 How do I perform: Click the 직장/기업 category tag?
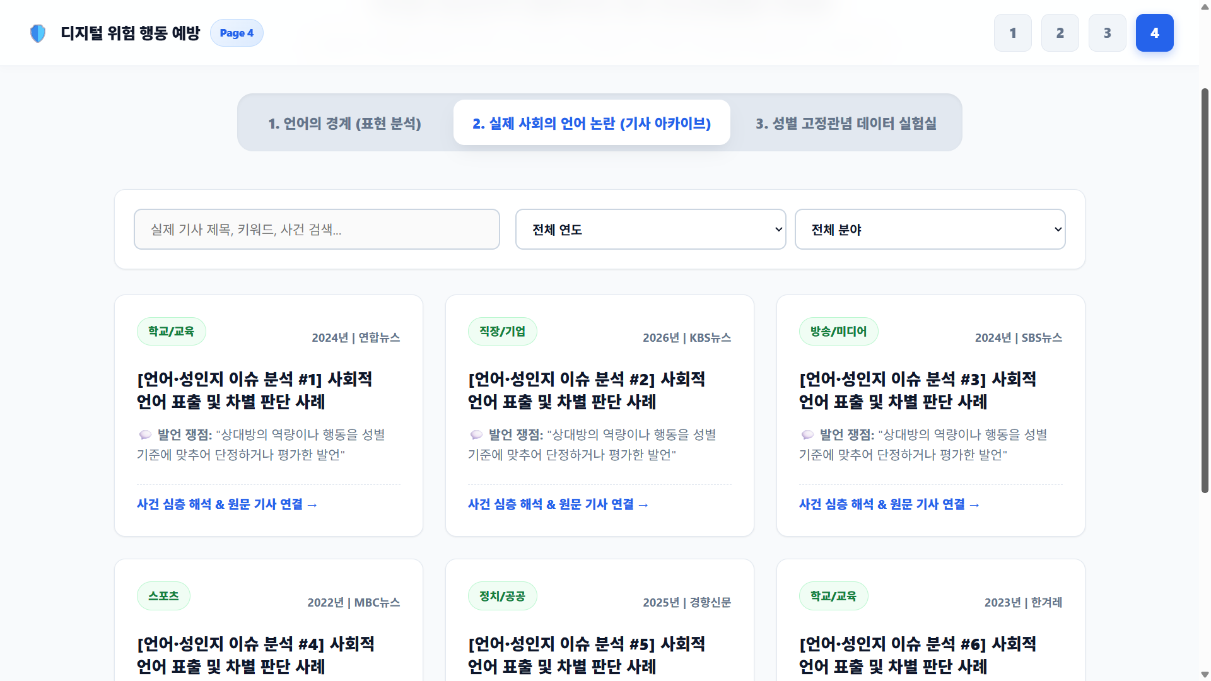tap(503, 332)
